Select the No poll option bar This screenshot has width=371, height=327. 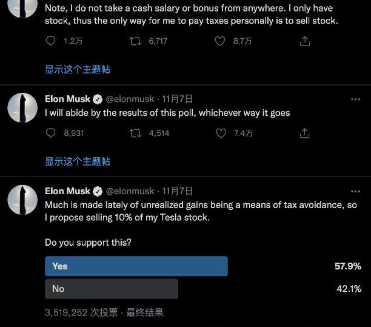pos(112,289)
